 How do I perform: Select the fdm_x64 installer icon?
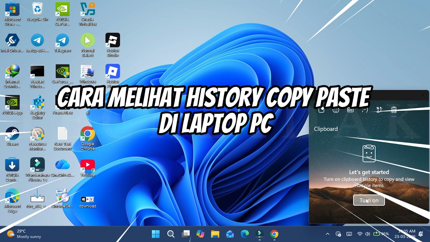[37, 199]
